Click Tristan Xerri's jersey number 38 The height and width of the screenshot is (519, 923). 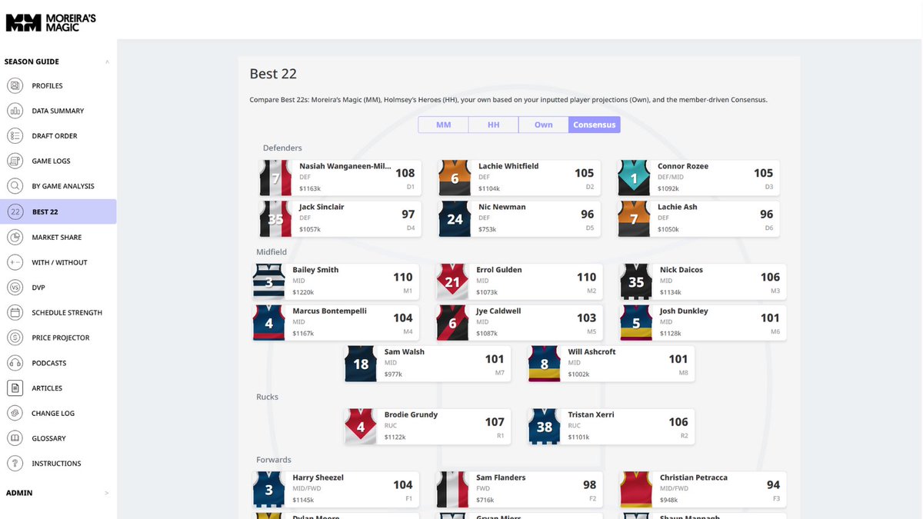point(545,427)
